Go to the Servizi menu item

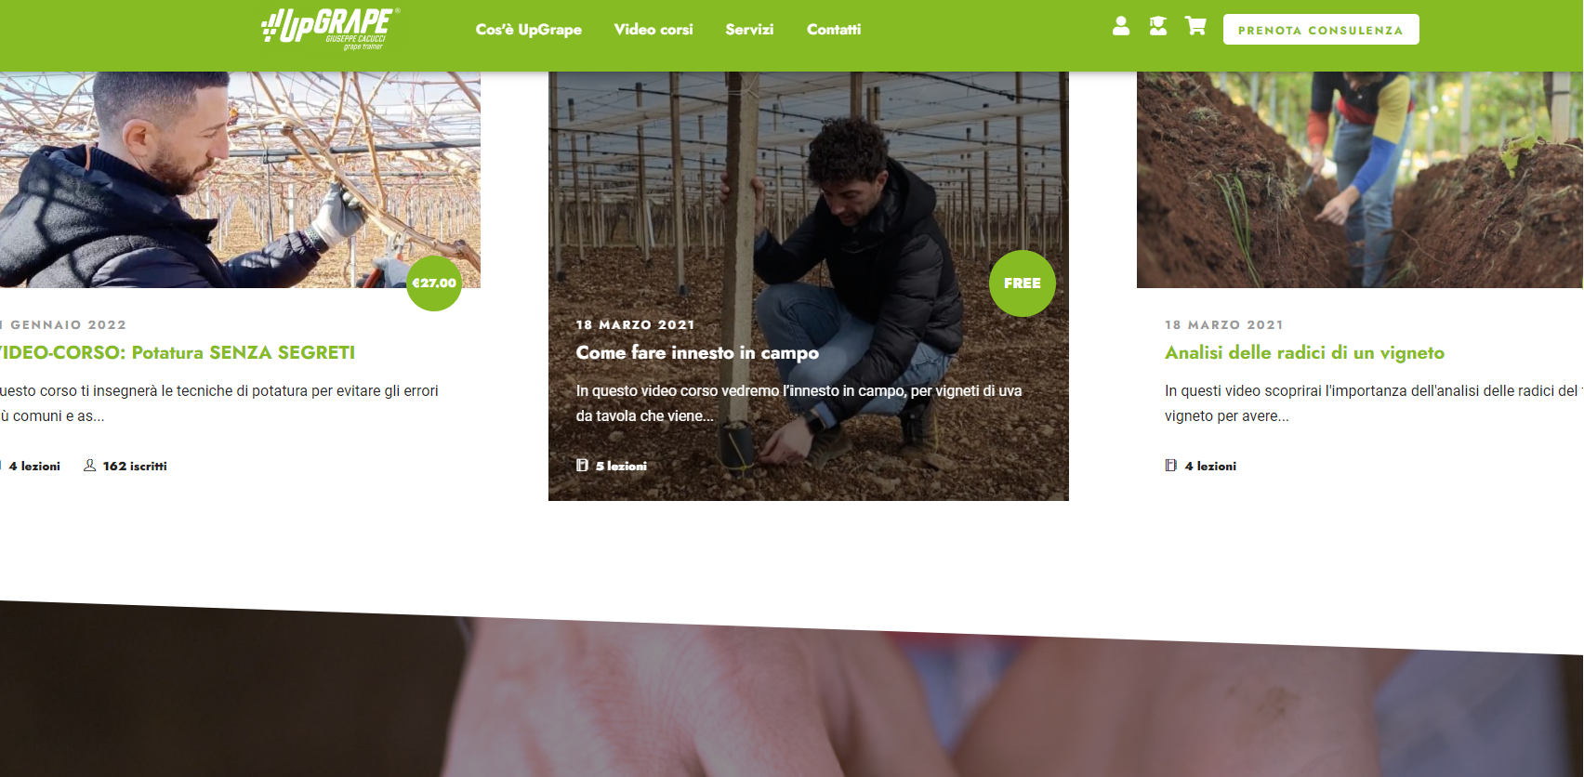749,30
